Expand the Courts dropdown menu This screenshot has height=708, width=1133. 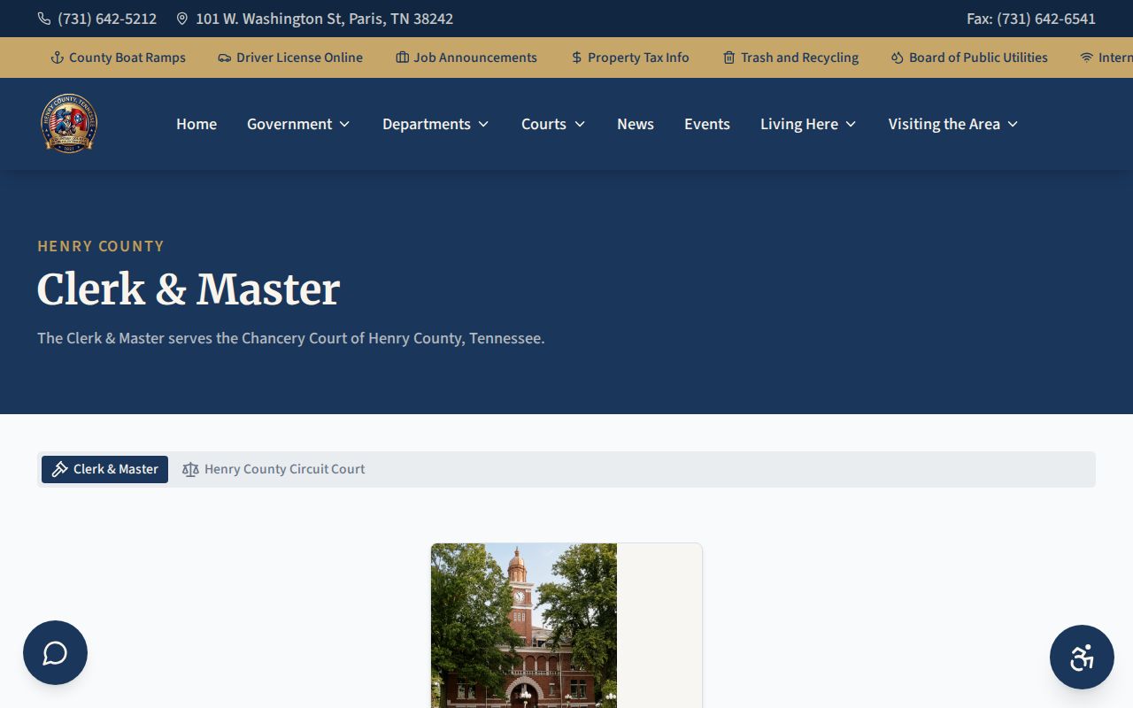[x=554, y=124]
